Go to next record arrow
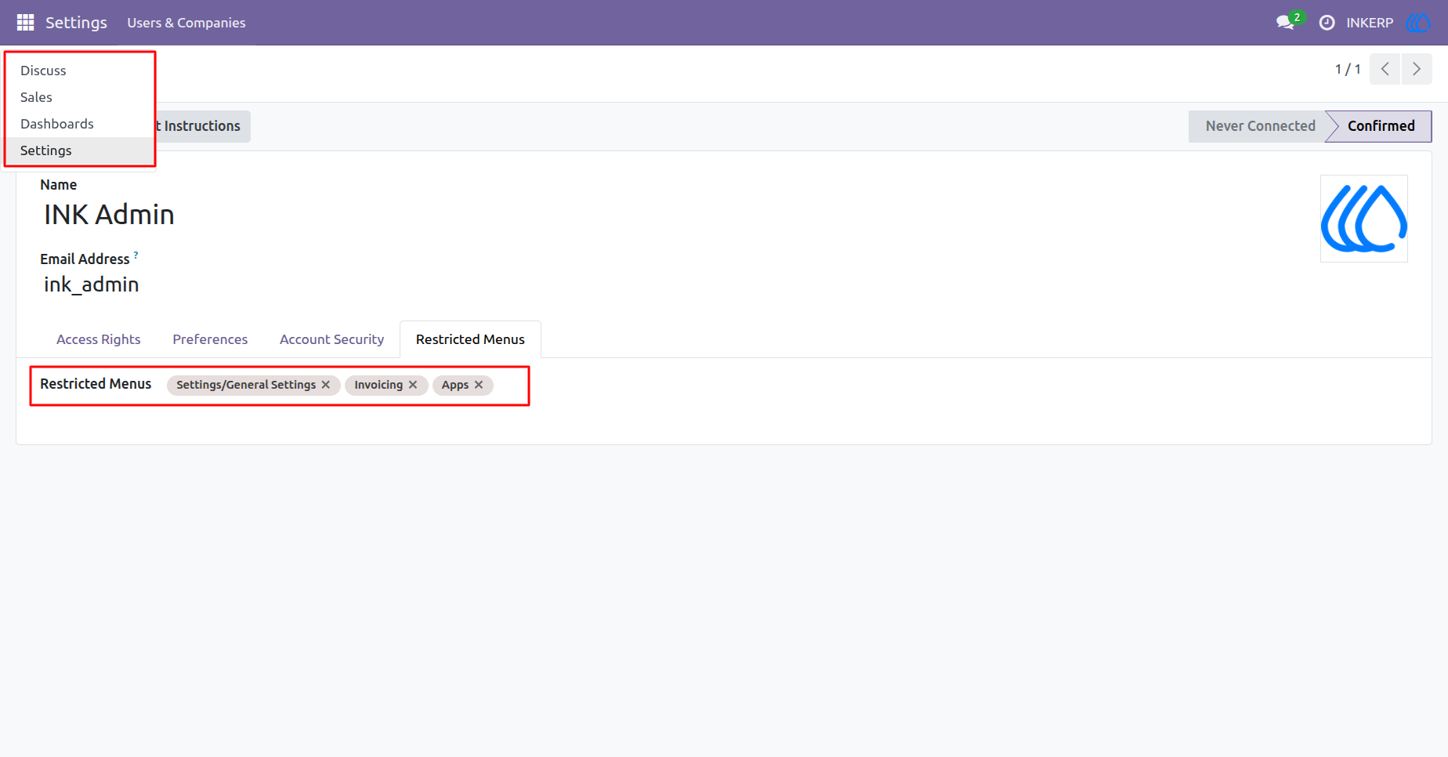The height and width of the screenshot is (757, 1448). point(1417,69)
